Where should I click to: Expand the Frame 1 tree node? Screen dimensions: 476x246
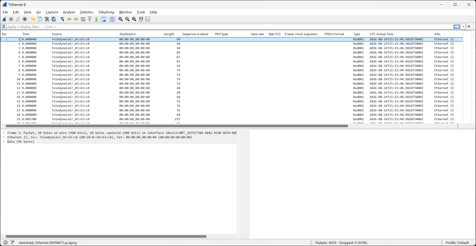[3, 132]
